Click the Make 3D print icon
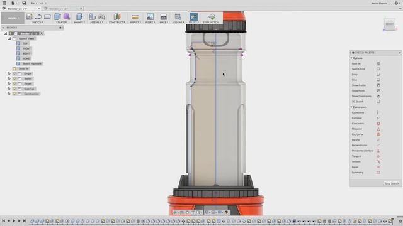The width and height of the screenshot is (403, 226). coord(164,17)
